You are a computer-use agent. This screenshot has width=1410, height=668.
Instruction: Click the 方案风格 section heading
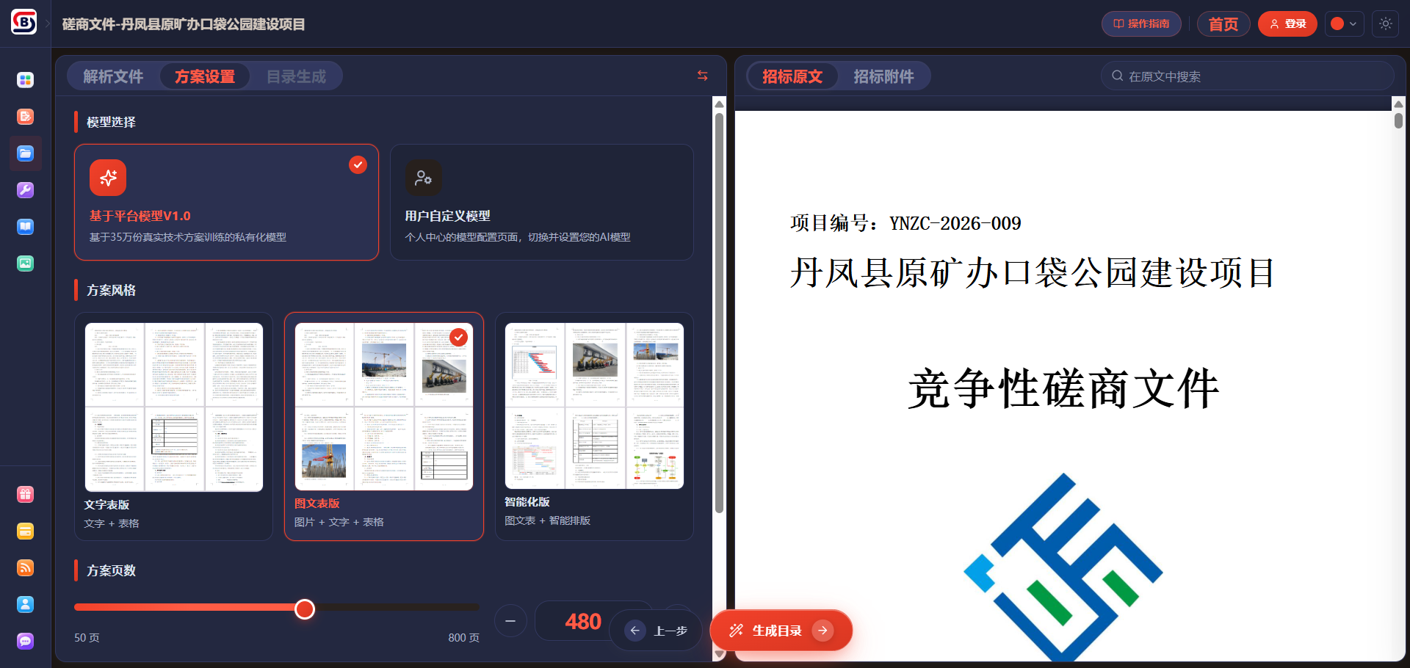pos(111,290)
